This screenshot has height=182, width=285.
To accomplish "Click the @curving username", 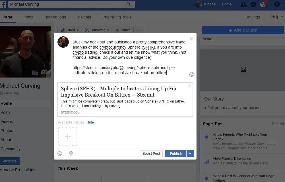I will 9,93.
